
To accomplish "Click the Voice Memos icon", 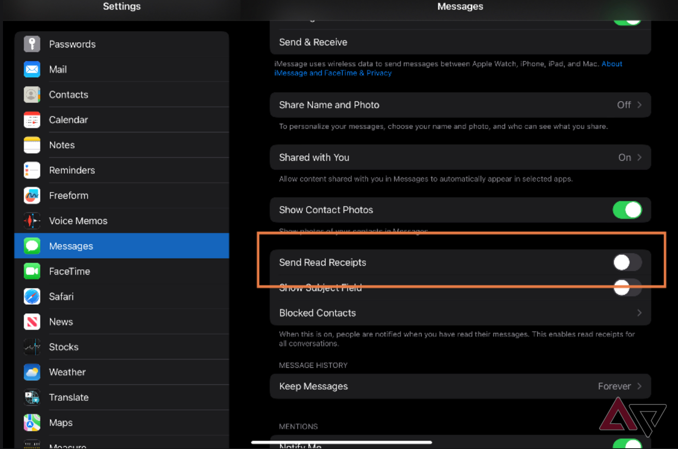I will 32,220.
